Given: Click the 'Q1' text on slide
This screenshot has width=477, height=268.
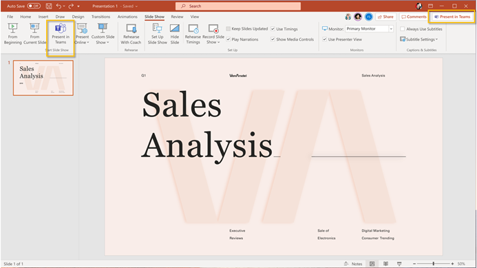Looking at the screenshot, I should coord(144,76).
